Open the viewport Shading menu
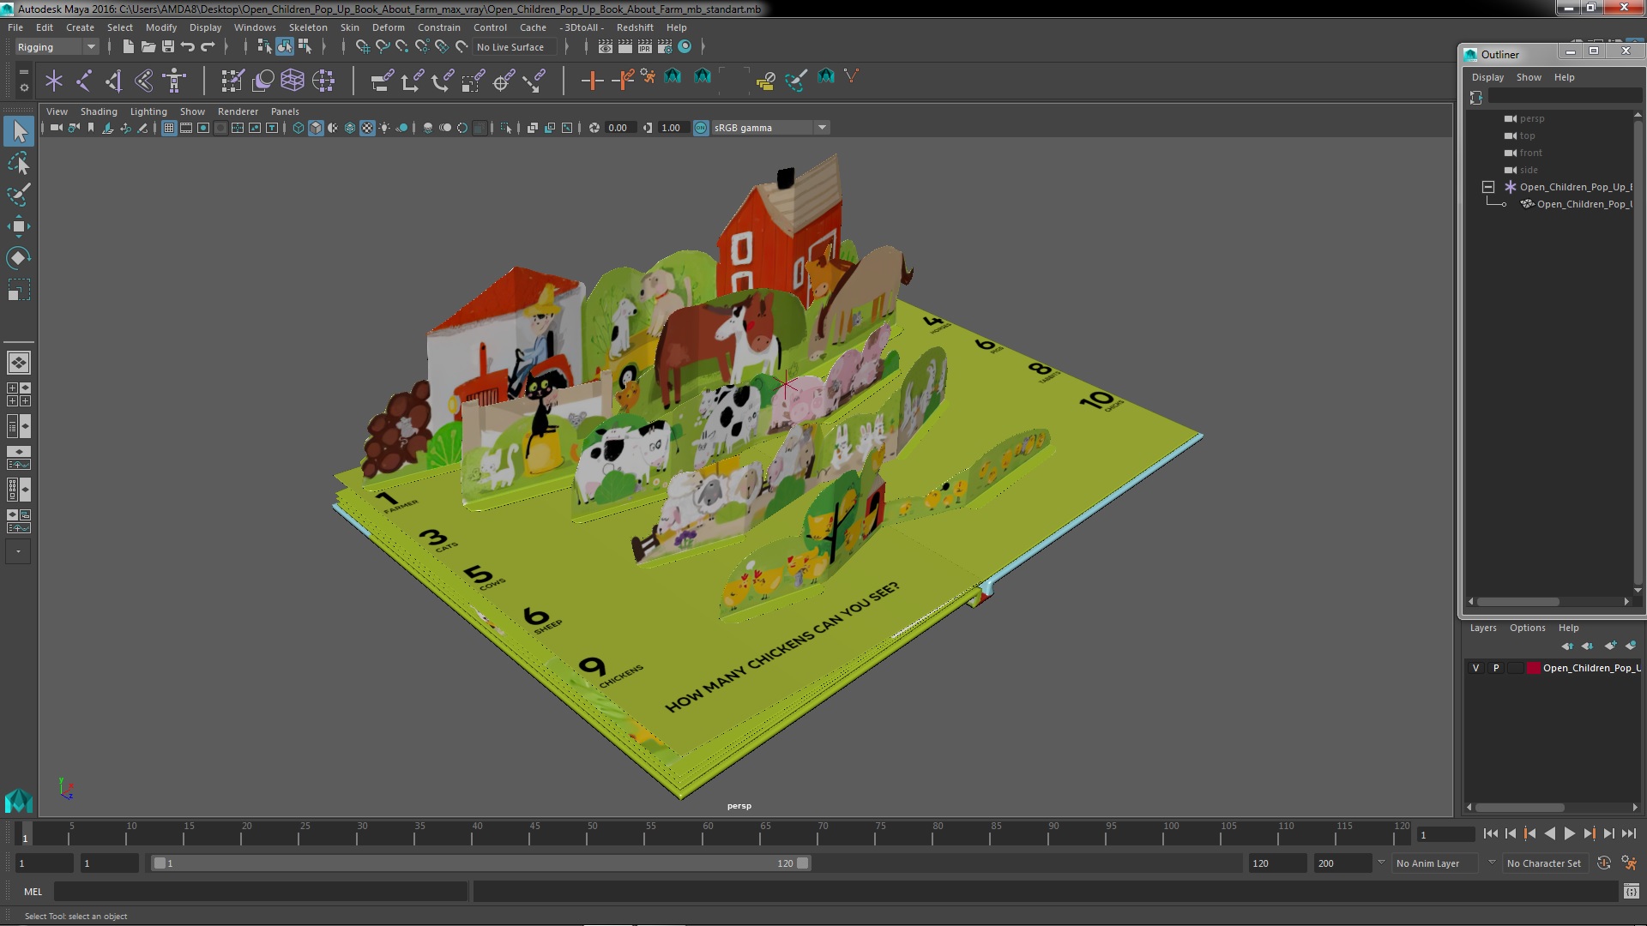Screen dimensions: 1647x926 (99, 111)
